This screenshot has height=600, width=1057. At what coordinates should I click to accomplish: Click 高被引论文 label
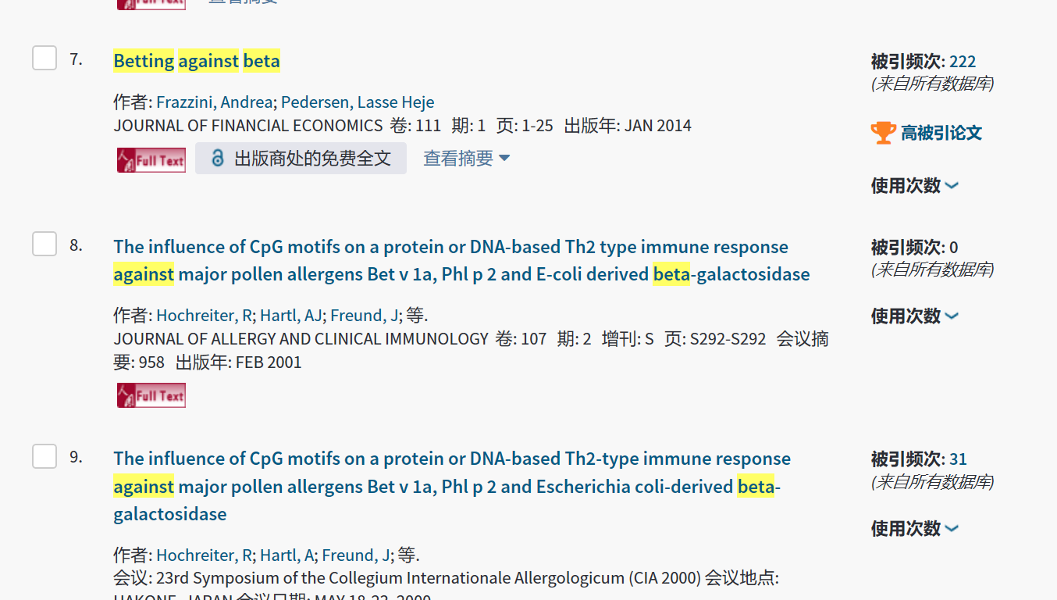point(941,133)
